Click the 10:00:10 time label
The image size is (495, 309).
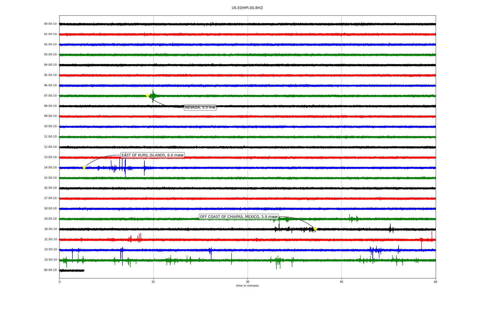50,126
